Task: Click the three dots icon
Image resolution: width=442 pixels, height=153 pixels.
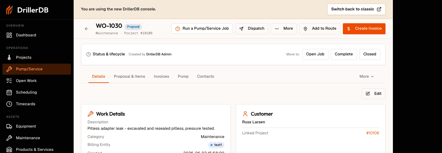Action: (277, 29)
